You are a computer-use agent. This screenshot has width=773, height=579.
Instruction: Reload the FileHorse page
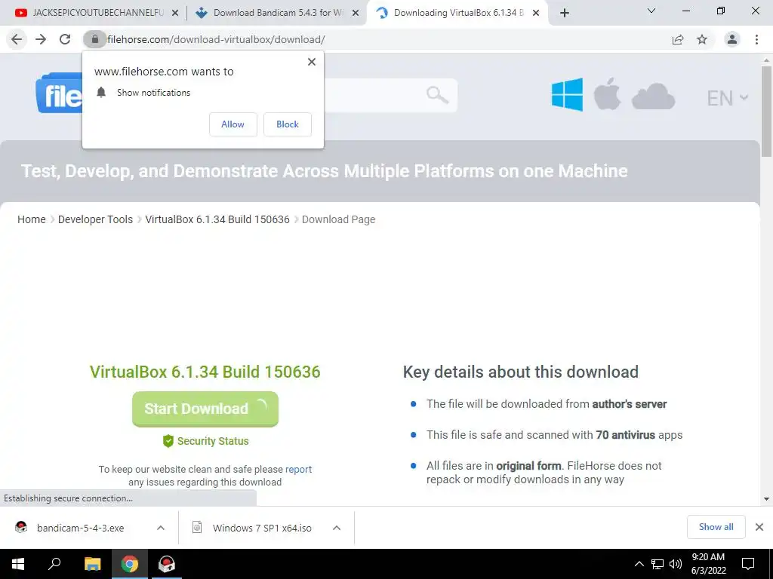pyautogui.click(x=65, y=39)
